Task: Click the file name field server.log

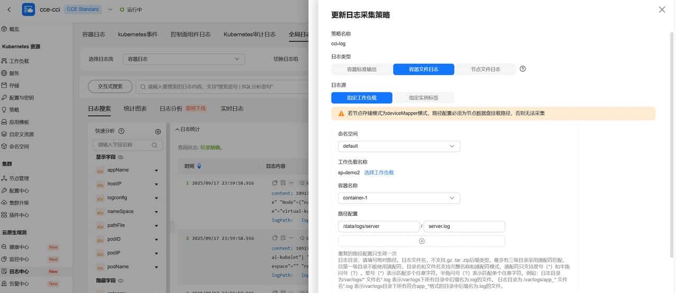Action: [464, 226]
